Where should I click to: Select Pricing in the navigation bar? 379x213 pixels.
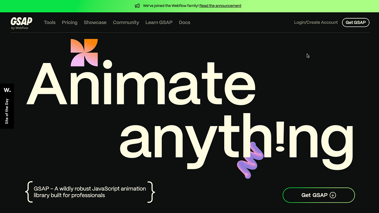[x=69, y=22]
